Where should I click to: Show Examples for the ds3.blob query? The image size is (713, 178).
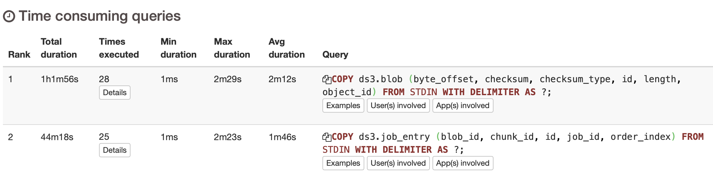pos(343,106)
